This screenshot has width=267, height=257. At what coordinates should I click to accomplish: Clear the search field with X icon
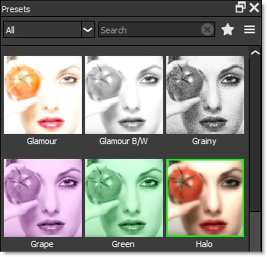[207, 30]
